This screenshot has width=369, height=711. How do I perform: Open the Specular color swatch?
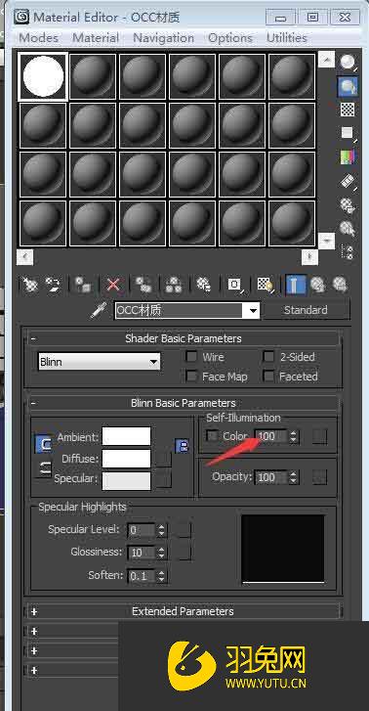pyautogui.click(x=126, y=481)
